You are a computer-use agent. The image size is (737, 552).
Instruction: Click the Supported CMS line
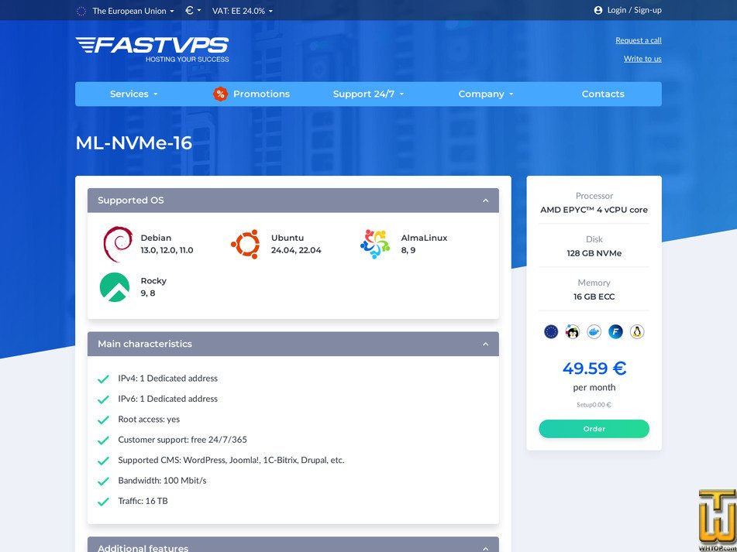click(x=231, y=461)
